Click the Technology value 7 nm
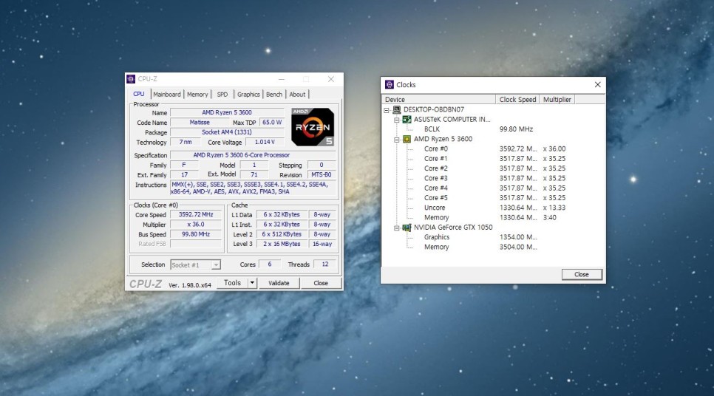Screen dimensions: 714x396 185,142
